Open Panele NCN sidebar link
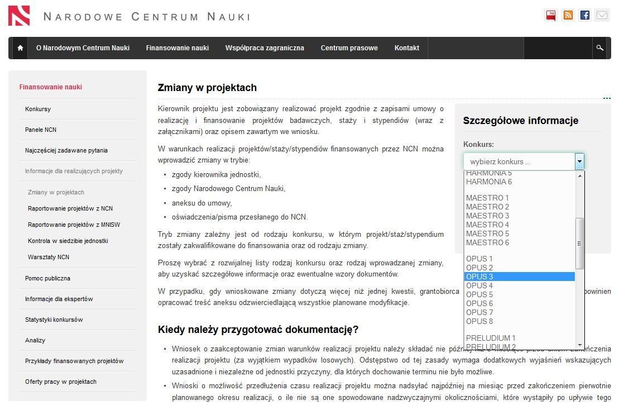 (41, 130)
